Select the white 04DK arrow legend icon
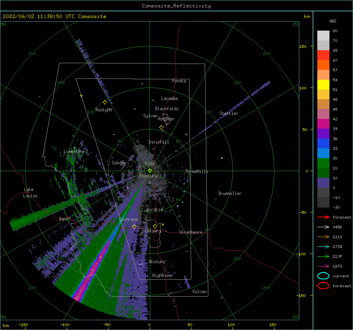 pos(323,227)
